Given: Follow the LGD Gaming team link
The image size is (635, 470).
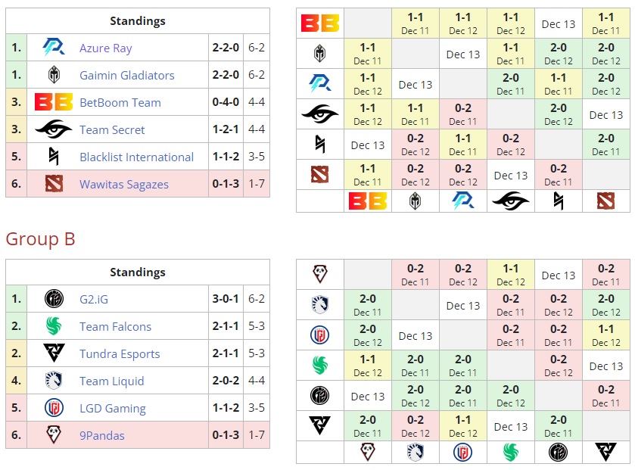Looking at the screenshot, I should click(x=112, y=408).
